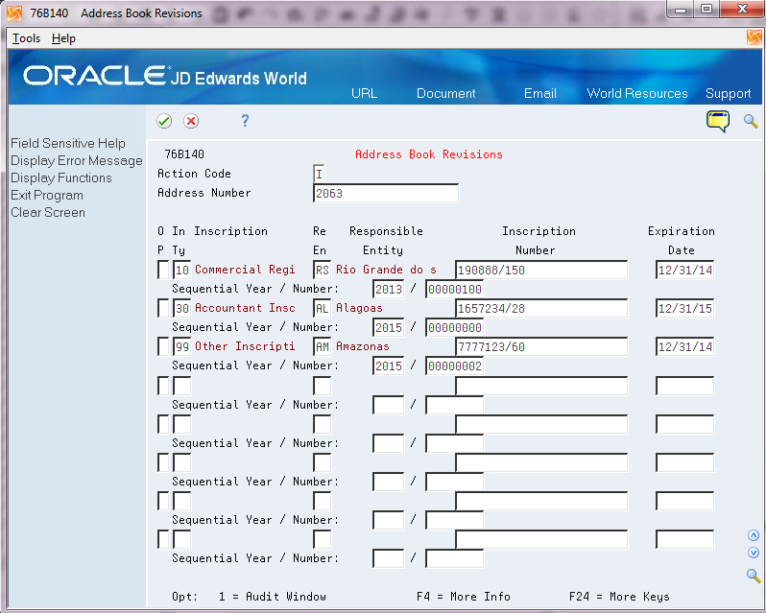The image size is (766, 613).
Task: Open help via the blue question mark
Action: pyautogui.click(x=245, y=121)
